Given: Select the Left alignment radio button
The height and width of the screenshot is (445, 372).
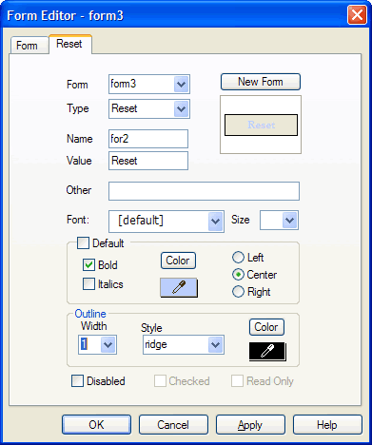Looking at the screenshot, I should [x=238, y=258].
